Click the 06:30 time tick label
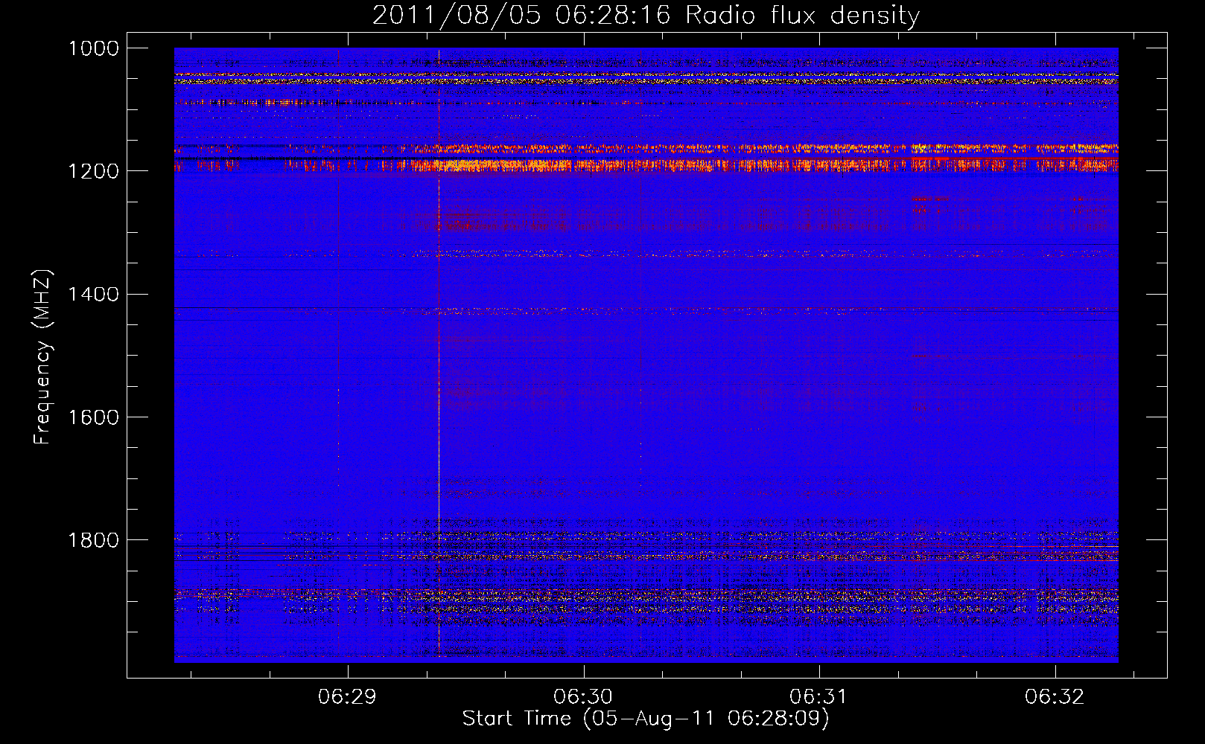The height and width of the screenshot is (744, 1205). (583, 697)
